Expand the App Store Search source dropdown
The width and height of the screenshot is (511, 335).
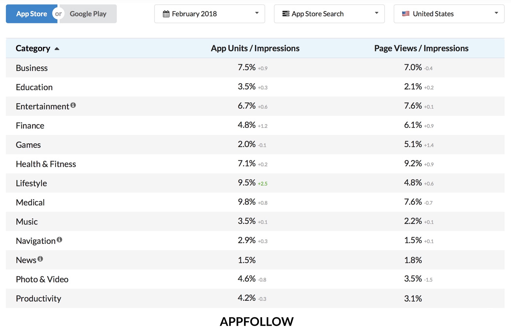point(329,14)
